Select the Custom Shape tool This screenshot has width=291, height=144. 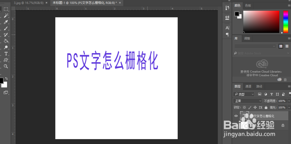[x=6, y=60]
